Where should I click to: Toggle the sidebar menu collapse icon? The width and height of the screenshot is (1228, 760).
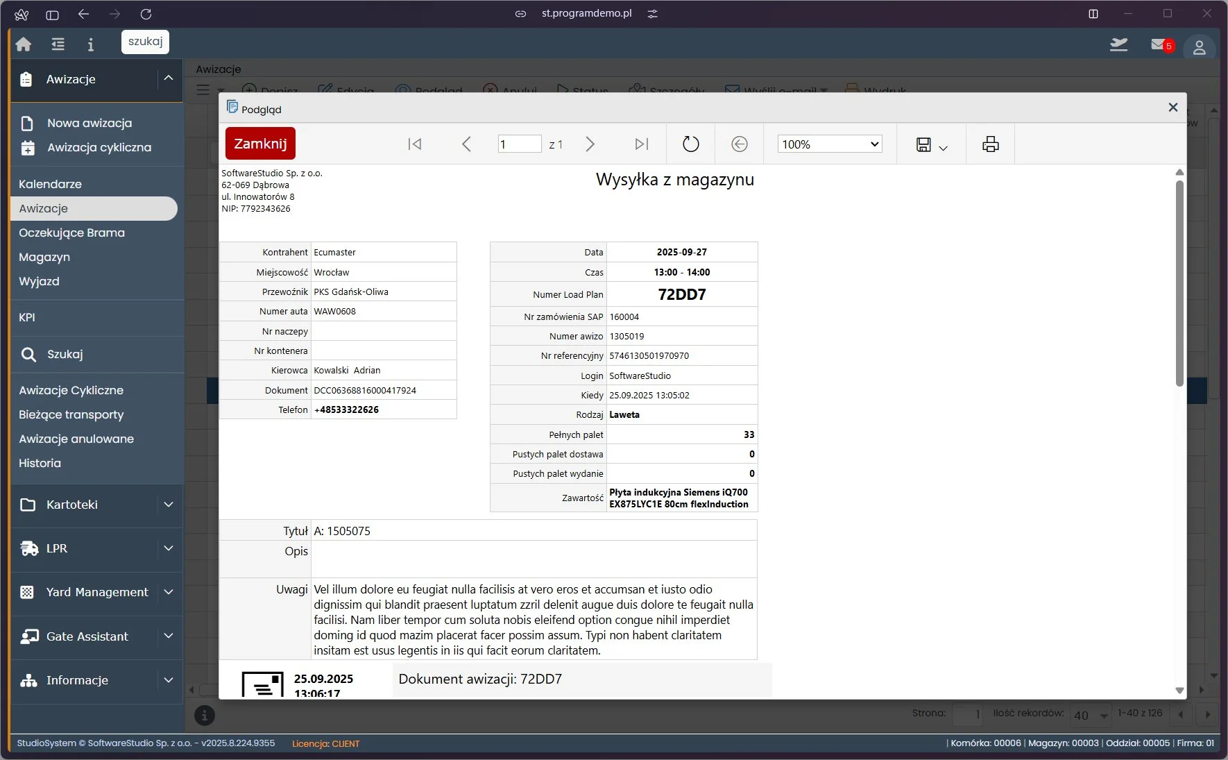coord(58,44)
